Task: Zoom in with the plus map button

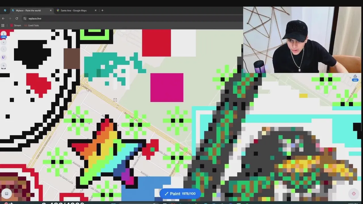Action: (x=4, y=42)
